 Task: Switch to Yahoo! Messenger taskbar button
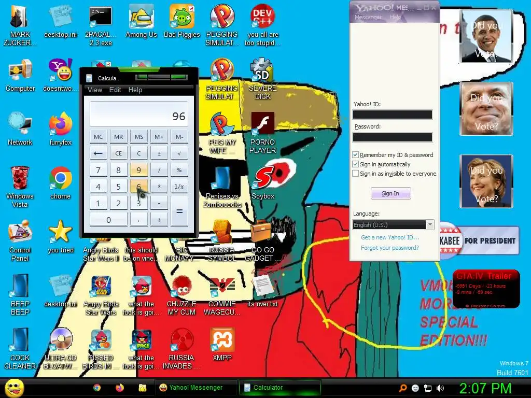195,388
